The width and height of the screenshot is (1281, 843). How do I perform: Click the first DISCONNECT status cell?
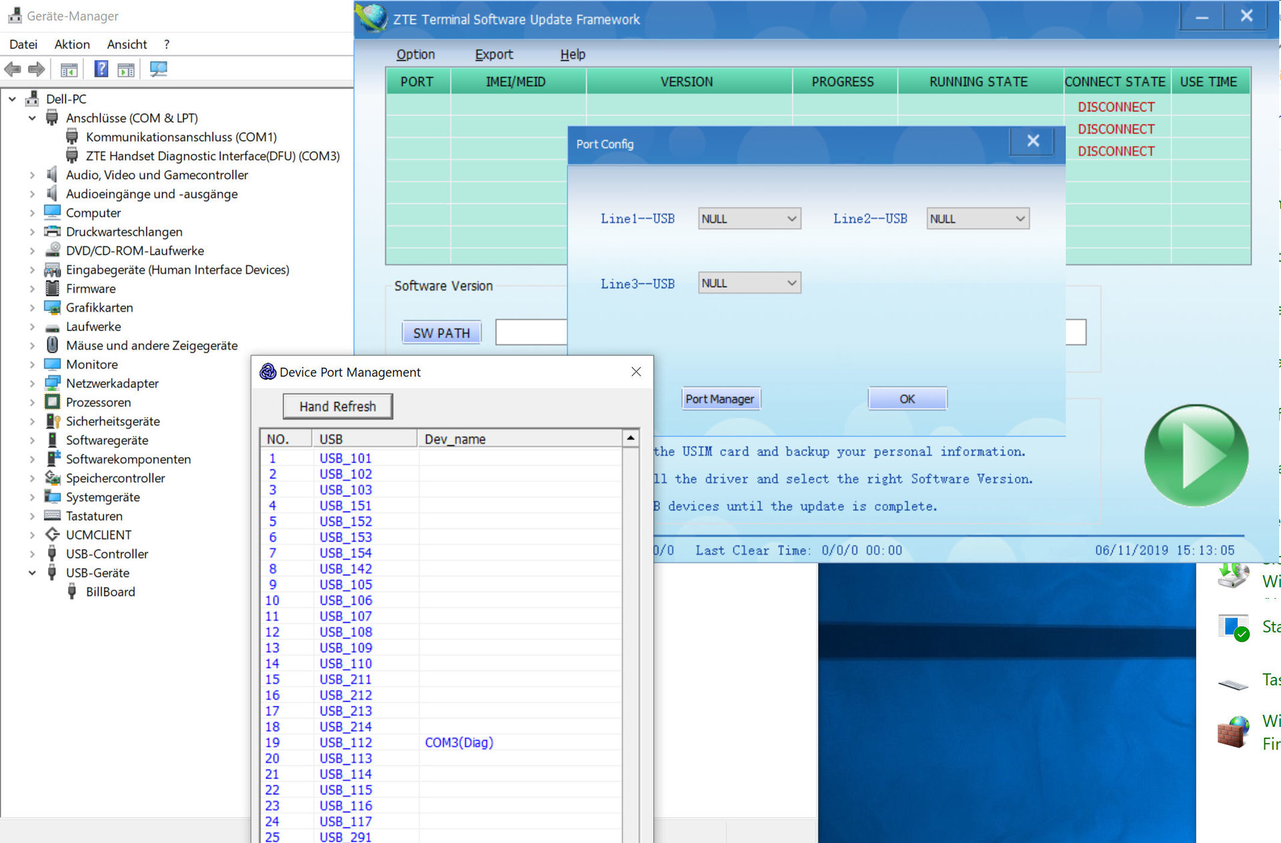click(x=1116, y=107)
